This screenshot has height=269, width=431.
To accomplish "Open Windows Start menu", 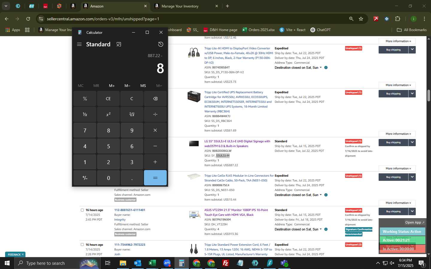I will (x=7, y=263).
